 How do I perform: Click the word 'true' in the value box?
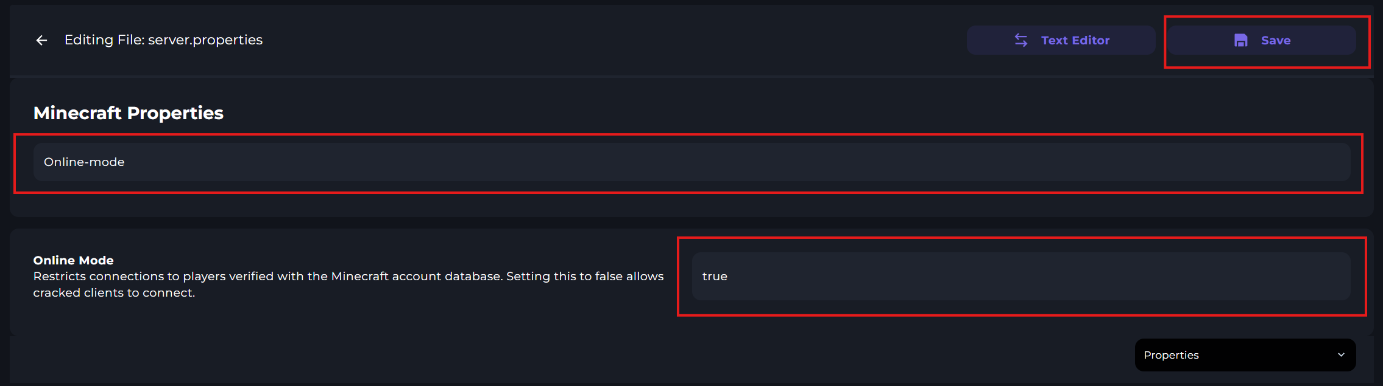pos(715,277)
